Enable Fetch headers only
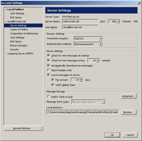This screenshot has height=141, width=142. pyautogui.click(x=48, y=70)
